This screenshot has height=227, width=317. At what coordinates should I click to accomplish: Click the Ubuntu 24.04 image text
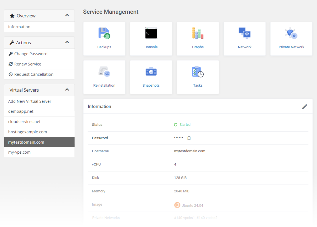pos(192,205)
